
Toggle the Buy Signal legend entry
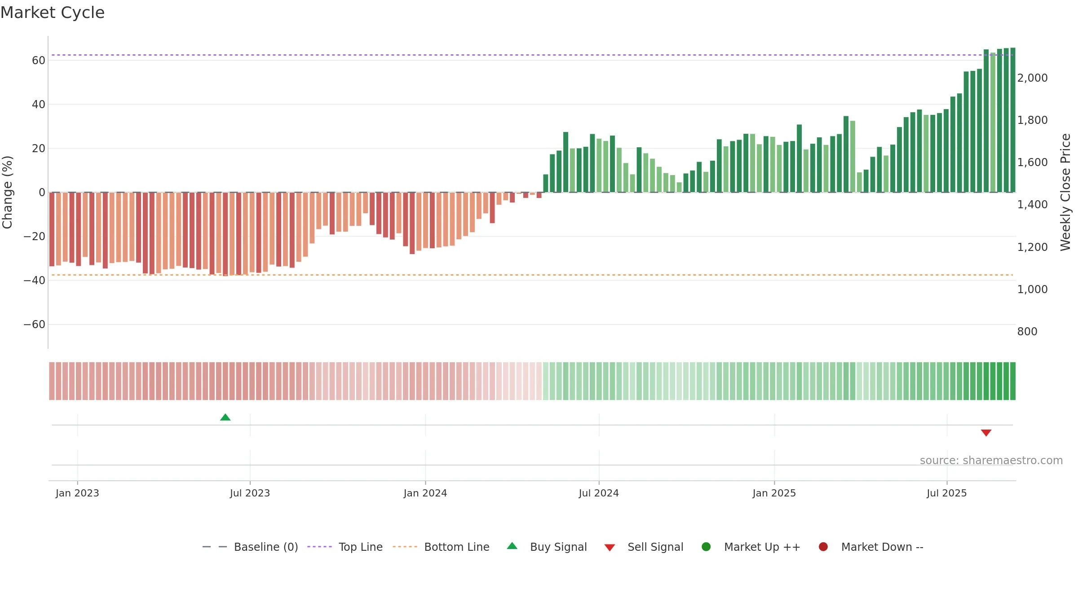547,547
